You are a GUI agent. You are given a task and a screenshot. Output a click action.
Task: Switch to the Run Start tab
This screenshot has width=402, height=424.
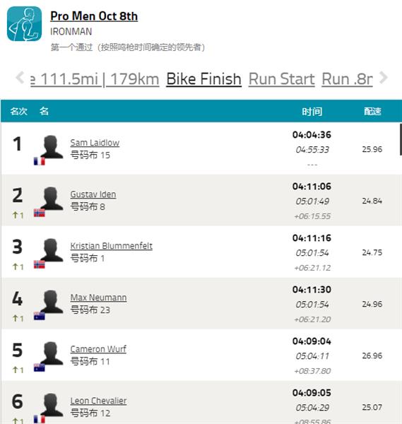tap(281, 79)
